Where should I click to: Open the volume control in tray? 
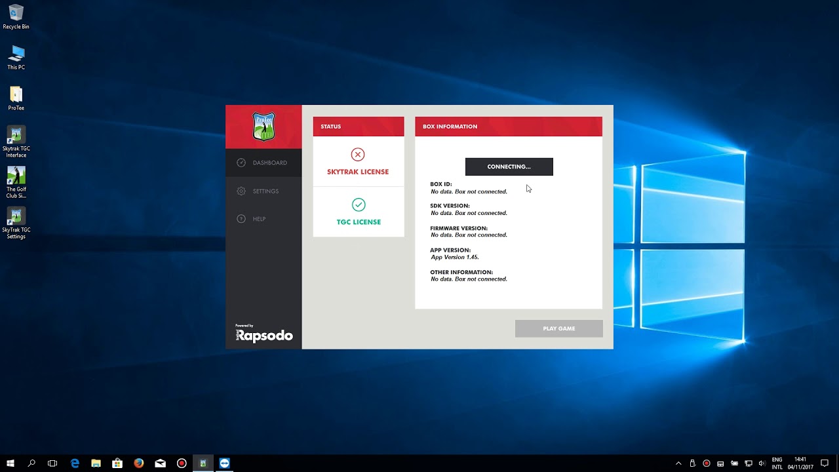[x=762, y=463]
